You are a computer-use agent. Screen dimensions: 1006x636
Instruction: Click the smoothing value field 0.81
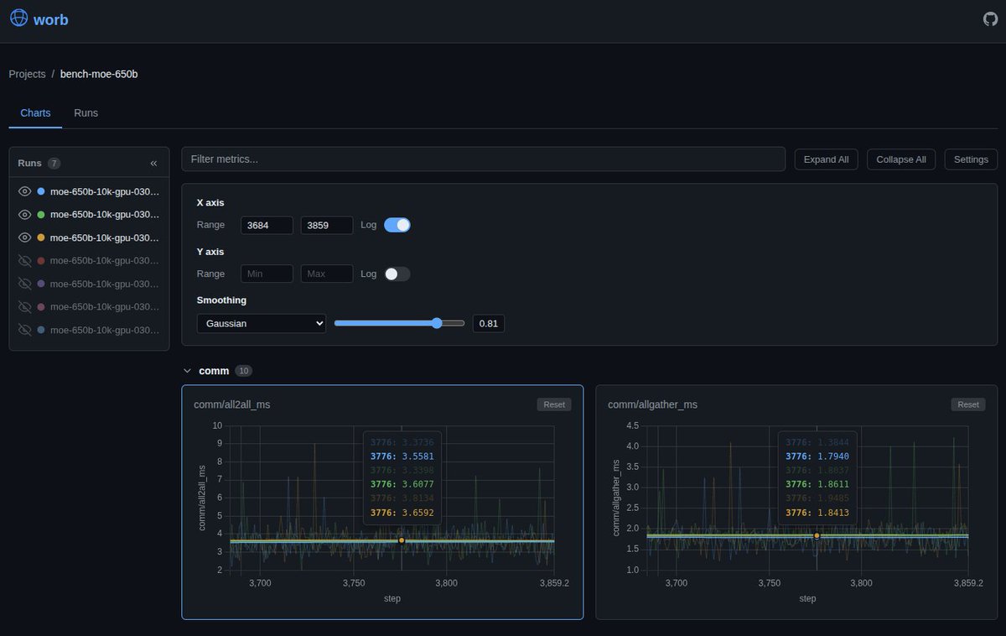click(489, 323)
